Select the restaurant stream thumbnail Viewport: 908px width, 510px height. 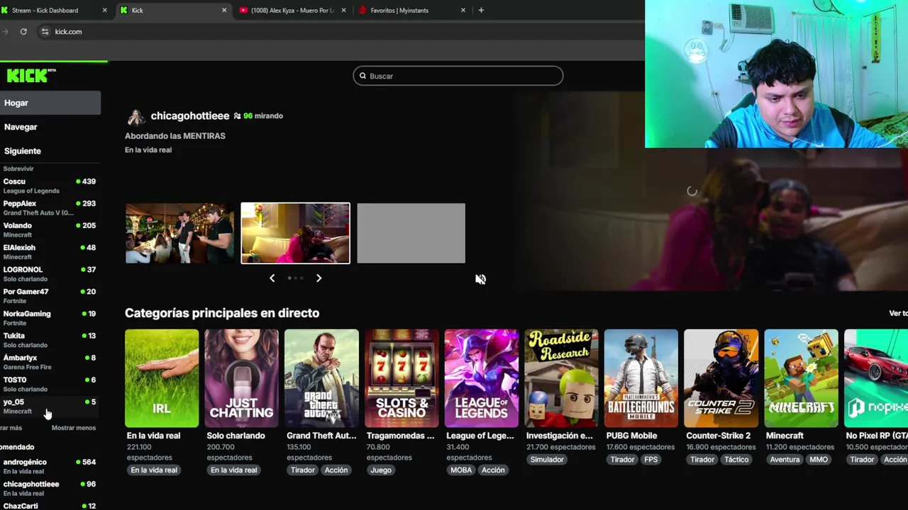(x=179, y=233)
